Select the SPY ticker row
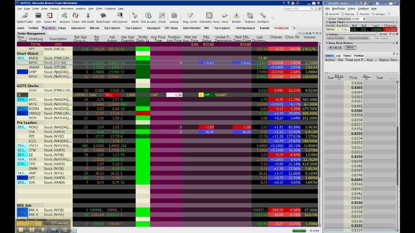The height and width of the screenshot is (233, 415). [167, 49]
